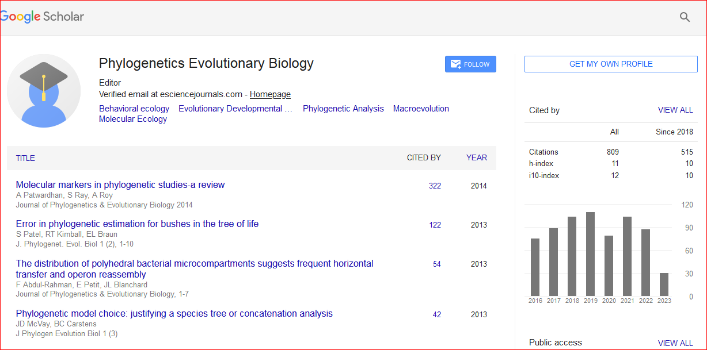Screen dimensions: 707x350
Task: Click the Macroevolution interest link
Action: click(x=421, y=109)
